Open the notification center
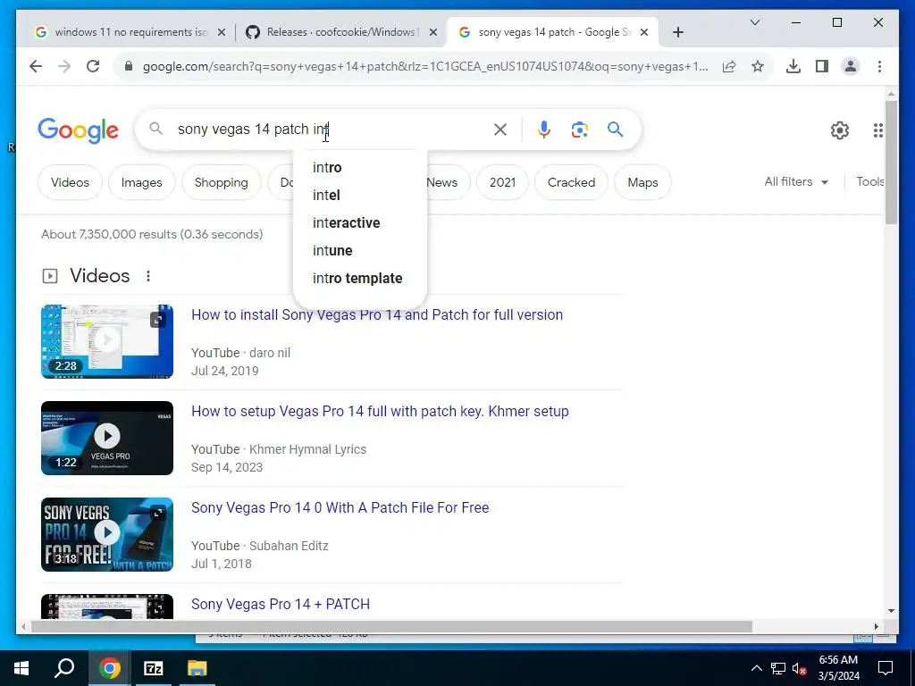This screenshot has height=686, width=915. 886,668
